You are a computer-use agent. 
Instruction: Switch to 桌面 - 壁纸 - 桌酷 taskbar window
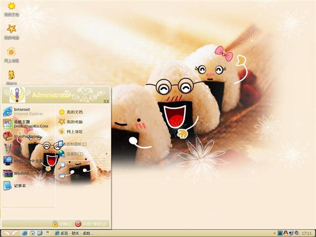pos(74,234)
